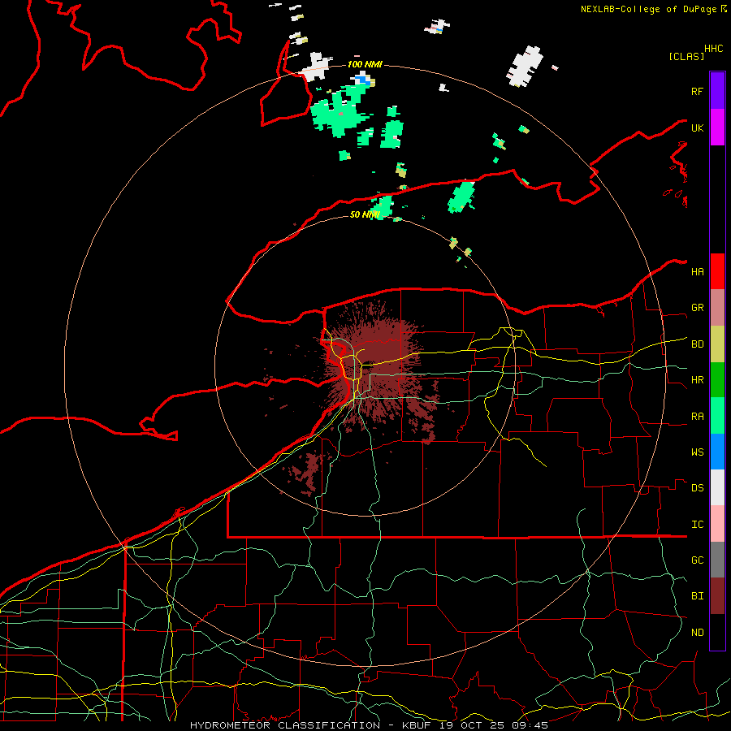This screenshot has width=731, height=731.
Task: Click the 'HR' legend label
Action: 697,380
